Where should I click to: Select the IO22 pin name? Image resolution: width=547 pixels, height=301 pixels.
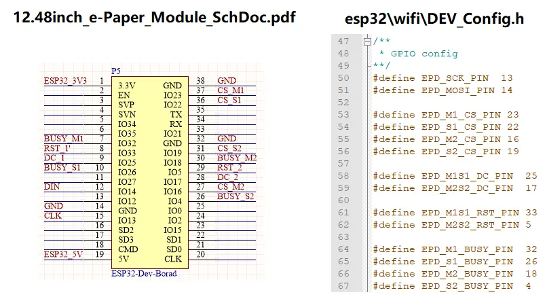[x=172, y=105]
